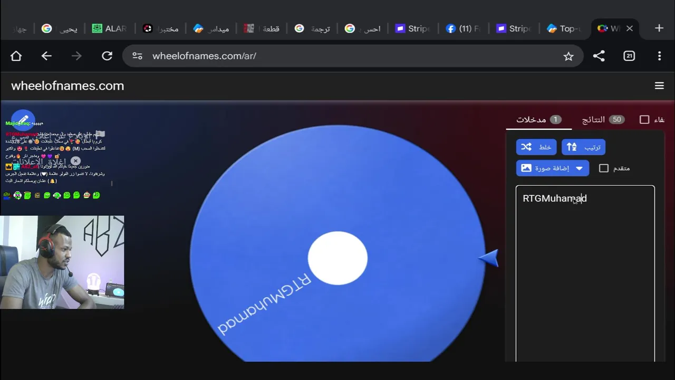Viewport: 675px width, 380px height.
Task: Open the site hamburger menu
Action: [x=659, y=85]
